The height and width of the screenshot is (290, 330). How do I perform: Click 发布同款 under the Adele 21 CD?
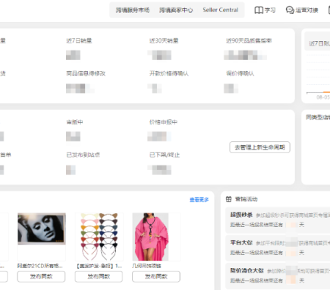point(41,276)
